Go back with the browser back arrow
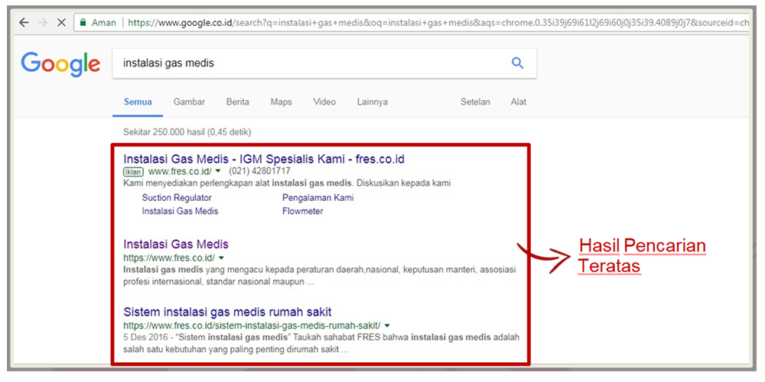The width and height of the screenshot is (765, 382). (24, 22)
